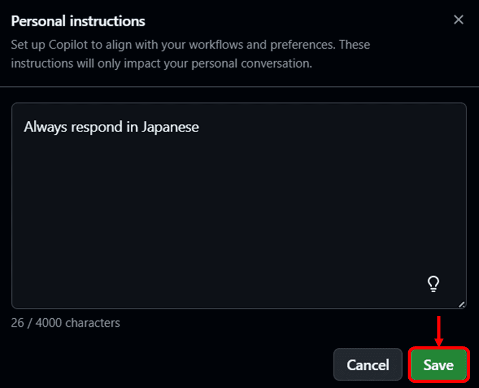Viewport: 479px width, 388px height.
Task: Cancel editing personal instructions
Action: click(x=368, y=365)
